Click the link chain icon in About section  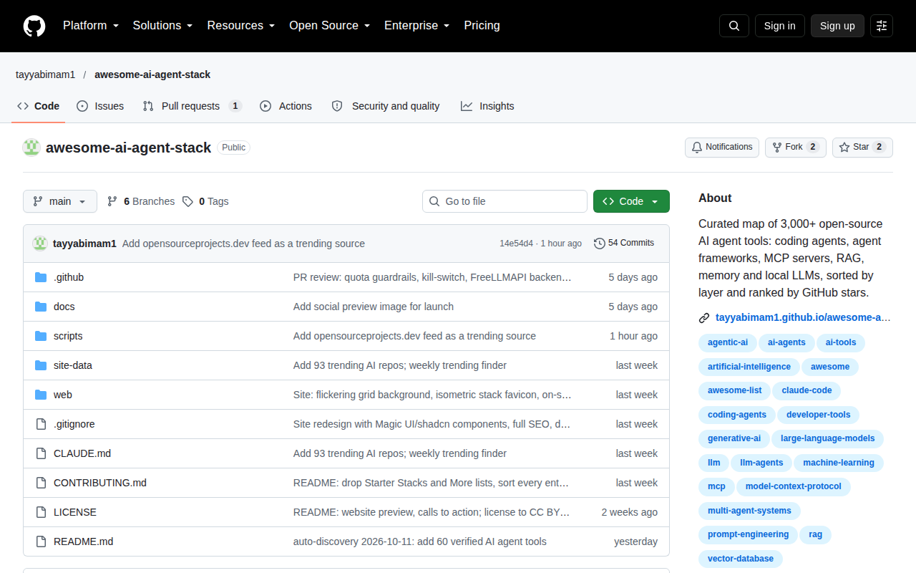(704, 318)
